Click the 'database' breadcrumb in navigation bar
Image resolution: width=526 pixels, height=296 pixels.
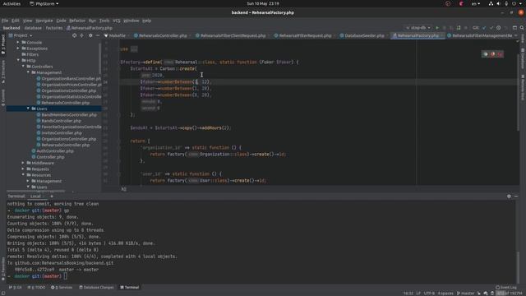click(x=33, y=28)
